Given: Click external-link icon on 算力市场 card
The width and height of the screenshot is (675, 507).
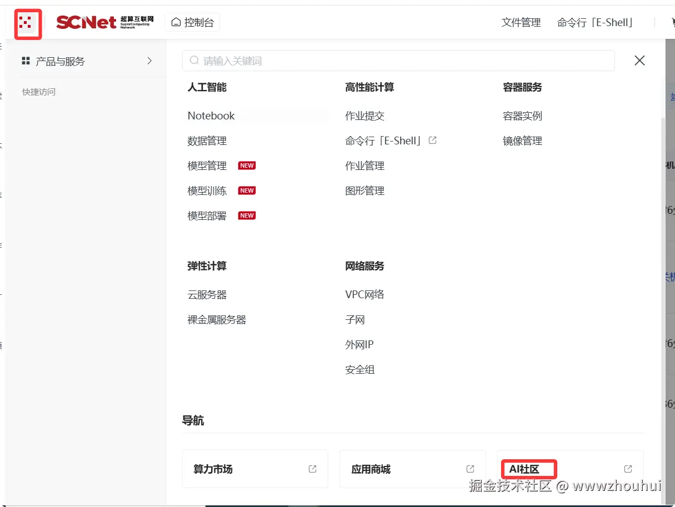Looking at the screenshot, I should [x=313, y=469].
